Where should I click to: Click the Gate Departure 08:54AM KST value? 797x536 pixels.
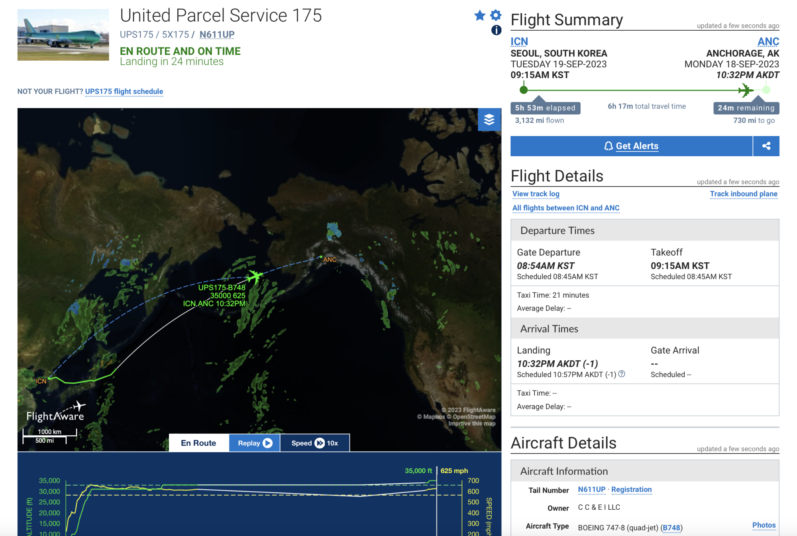pos(546,266)
